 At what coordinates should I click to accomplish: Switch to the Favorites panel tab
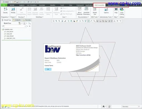(x=27, y=20)
